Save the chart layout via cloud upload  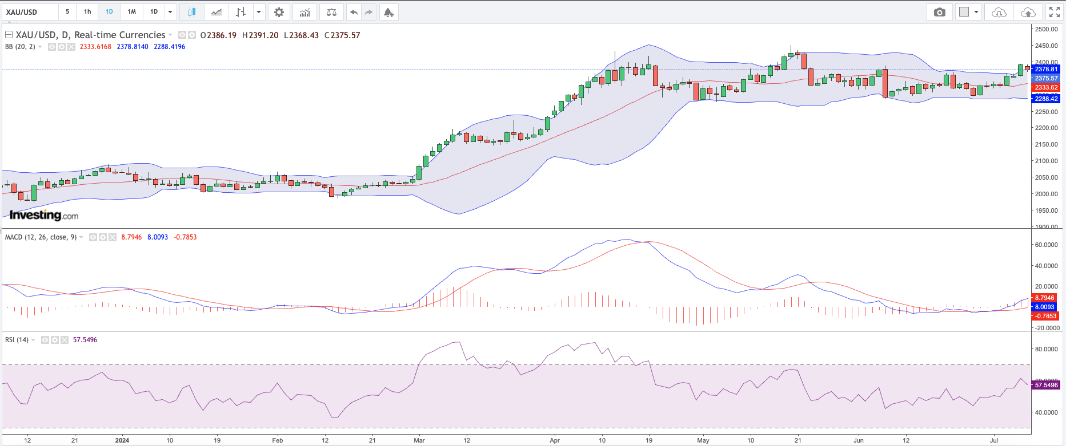[1028, 12]
